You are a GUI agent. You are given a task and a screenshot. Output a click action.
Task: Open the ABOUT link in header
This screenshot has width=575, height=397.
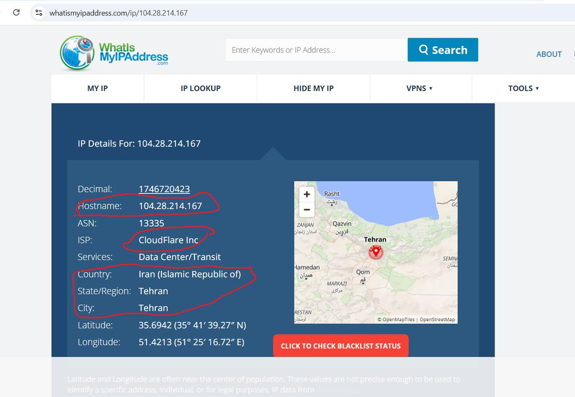[549, 54]
